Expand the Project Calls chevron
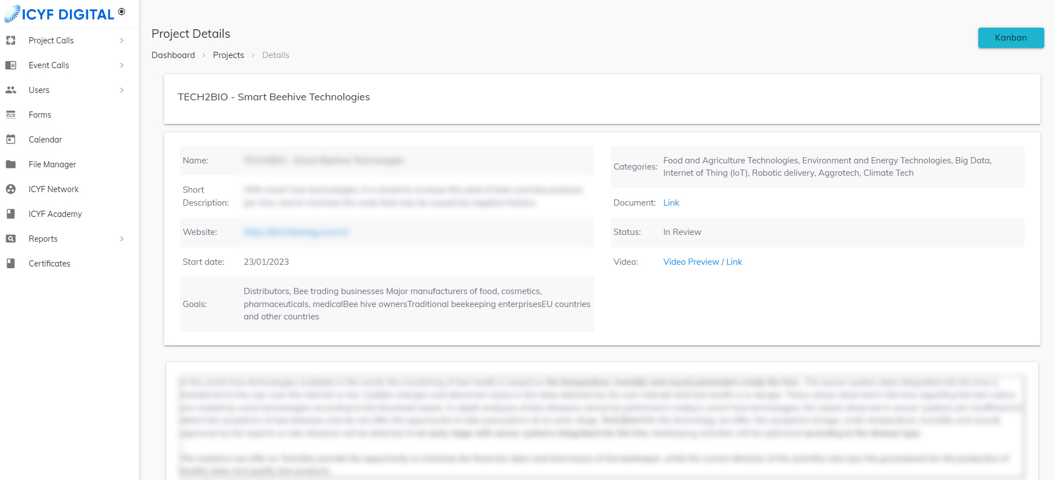Screen dimensions: 1055x480 coord(122,41)
